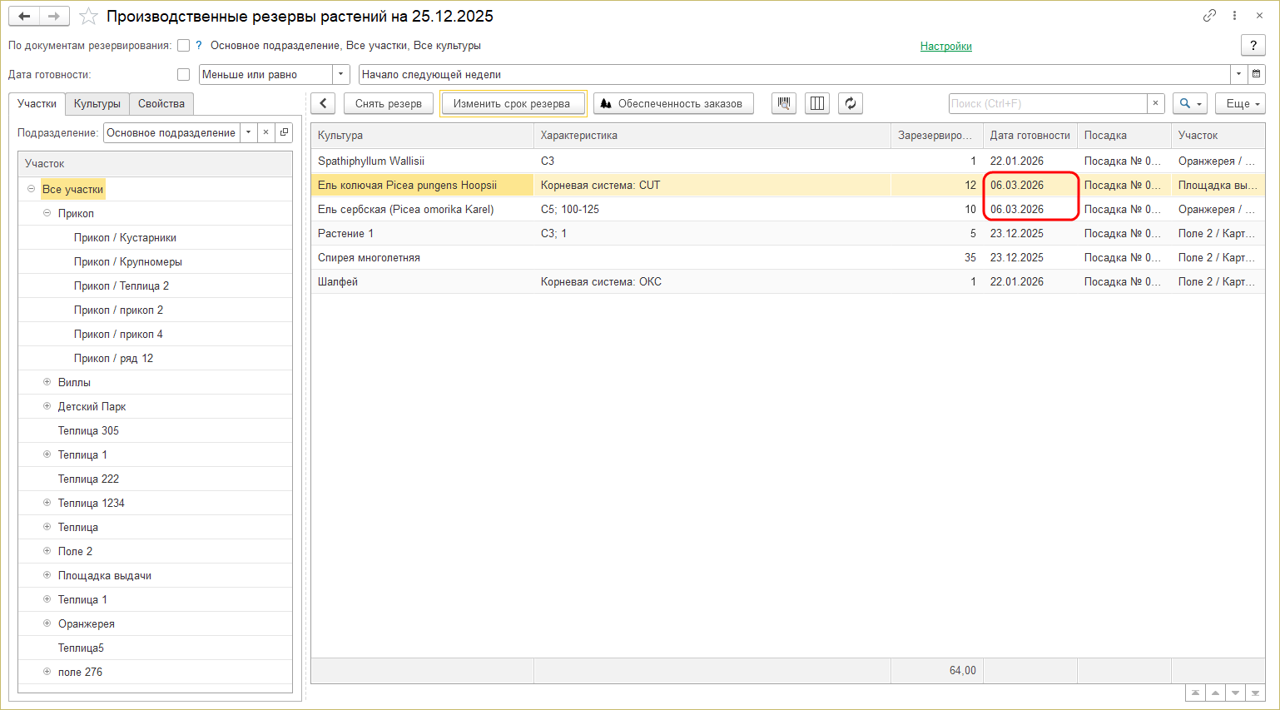Screen dimensions: 1280x710
Task: Open the Настройки link
Action: pyautogui.click(x=946, y=46)
